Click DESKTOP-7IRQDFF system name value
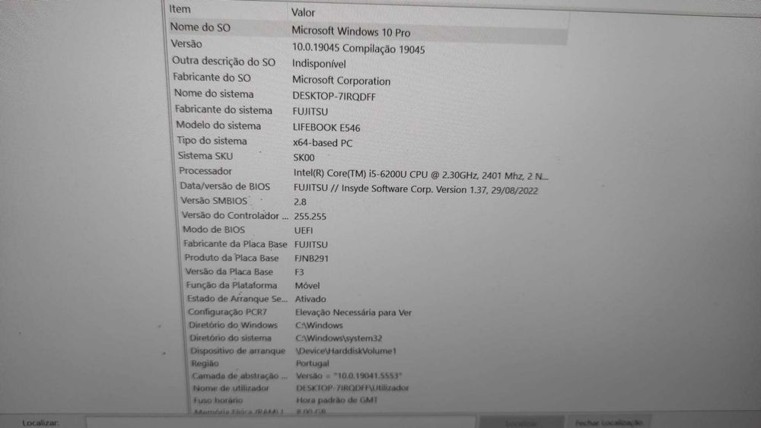761x428 pixels. [334, 97]
